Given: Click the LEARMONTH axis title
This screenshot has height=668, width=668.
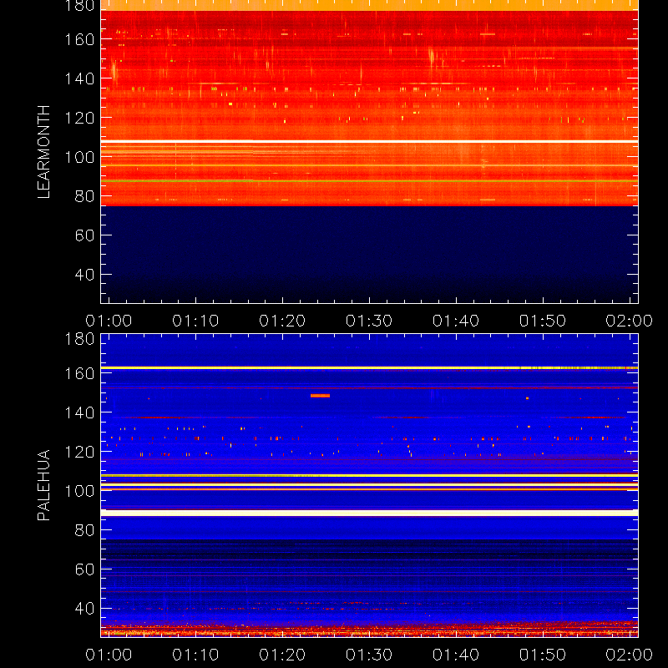Looking at the screenshot, I should (x=44, y=152).
